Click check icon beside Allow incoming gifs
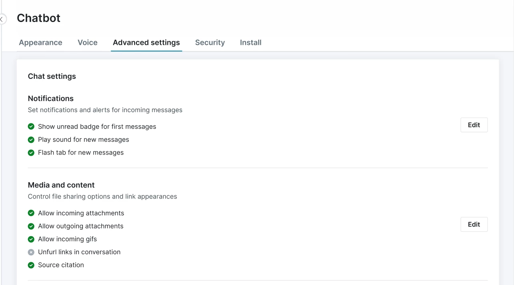This screenshot has width=514, height=285. (31, 239)
